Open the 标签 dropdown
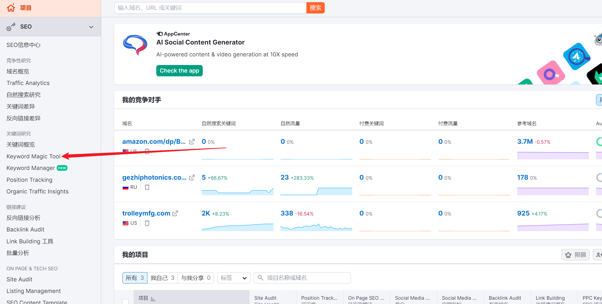602x304 pixels. click(234, 278)
